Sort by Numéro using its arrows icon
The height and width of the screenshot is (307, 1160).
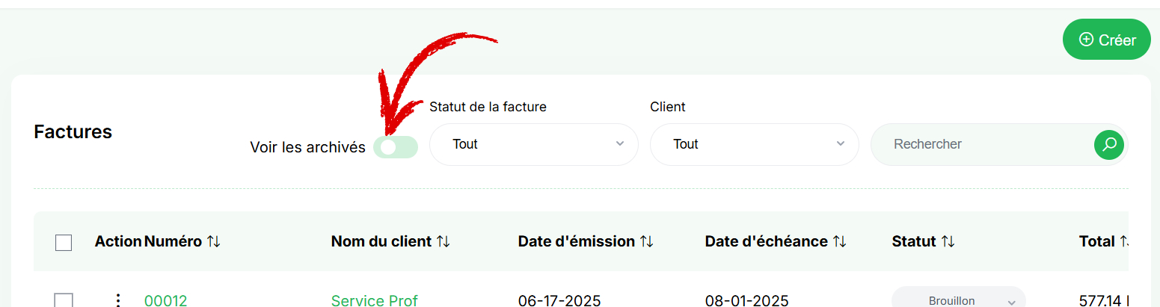tap(214, 241)
